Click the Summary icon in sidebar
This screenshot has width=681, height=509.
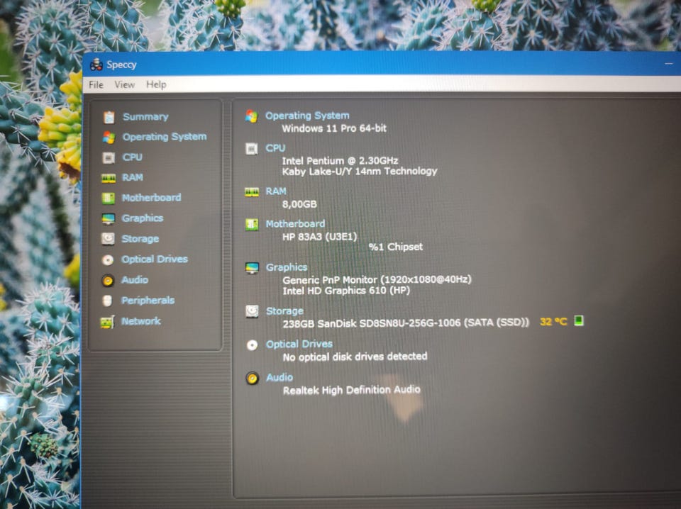[109, 117]
